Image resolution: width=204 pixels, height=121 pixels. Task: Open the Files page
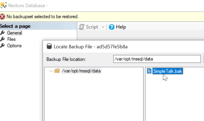click(11, 39)
